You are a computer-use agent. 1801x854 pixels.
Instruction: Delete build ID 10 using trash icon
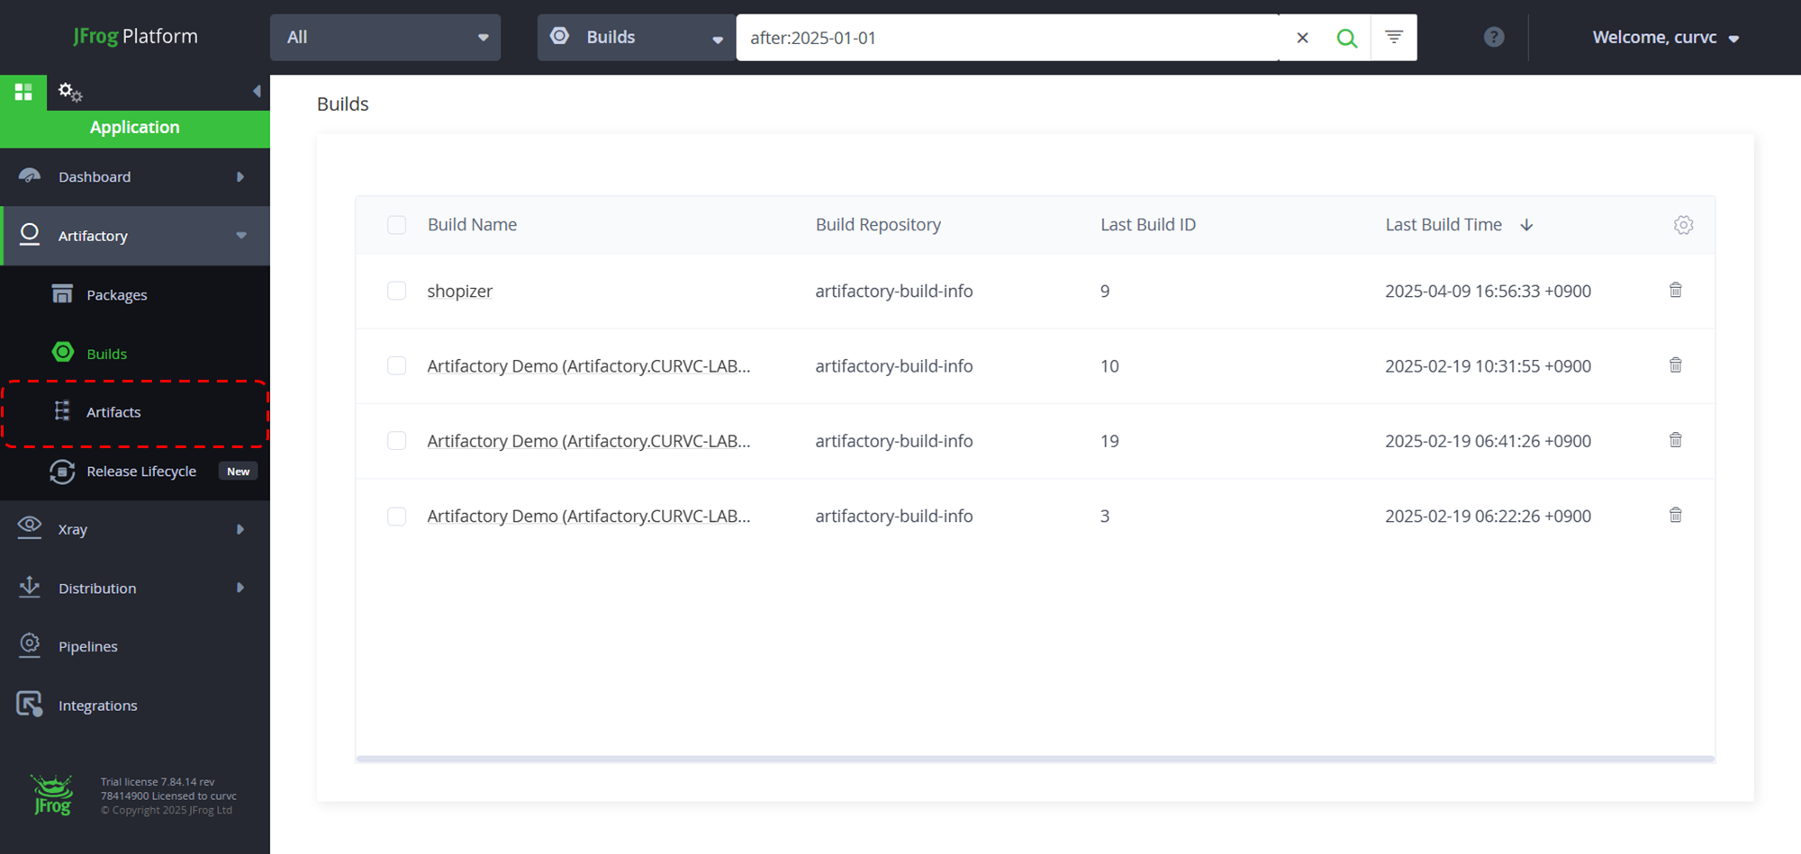click(x=1676, y=364)
